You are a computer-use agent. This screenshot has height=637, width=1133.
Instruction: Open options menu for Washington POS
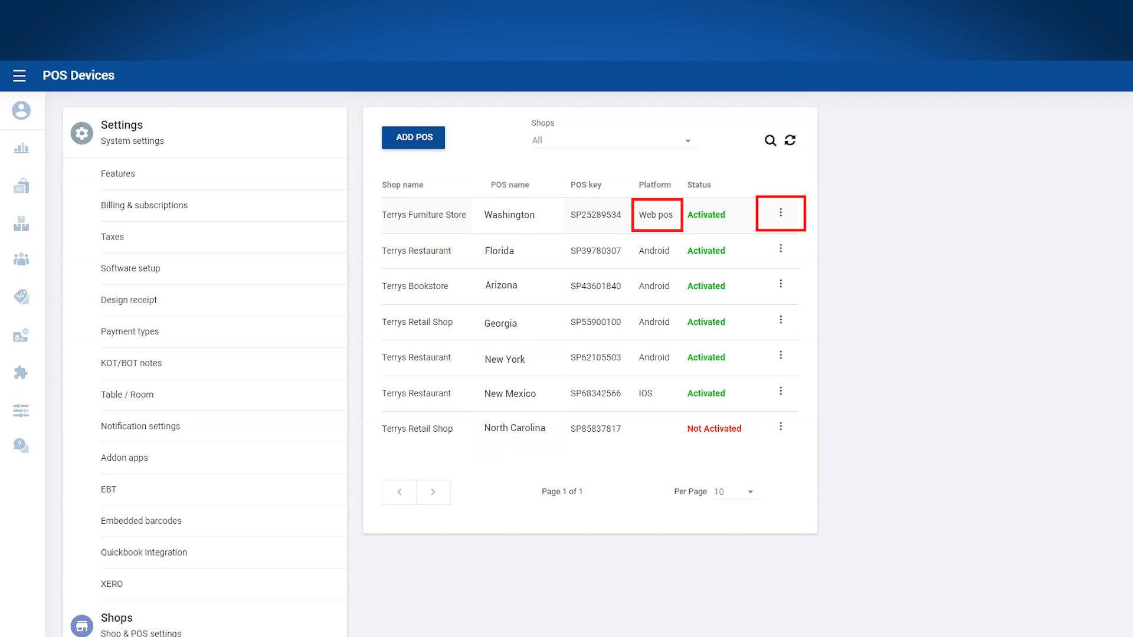click(x=781, y=213)
